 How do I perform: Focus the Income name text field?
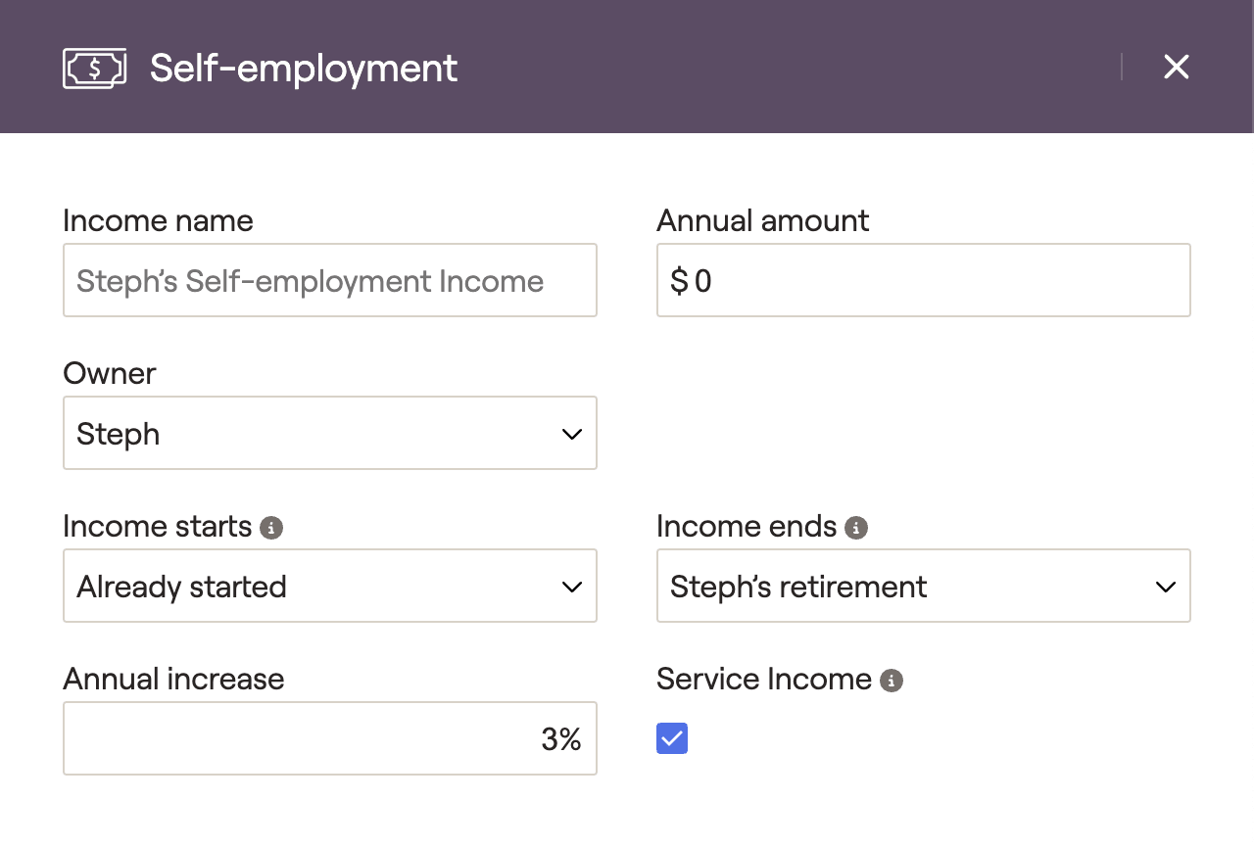click(330, 280)
